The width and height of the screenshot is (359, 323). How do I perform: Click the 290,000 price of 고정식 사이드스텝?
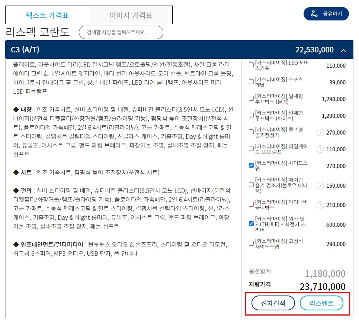336,244
